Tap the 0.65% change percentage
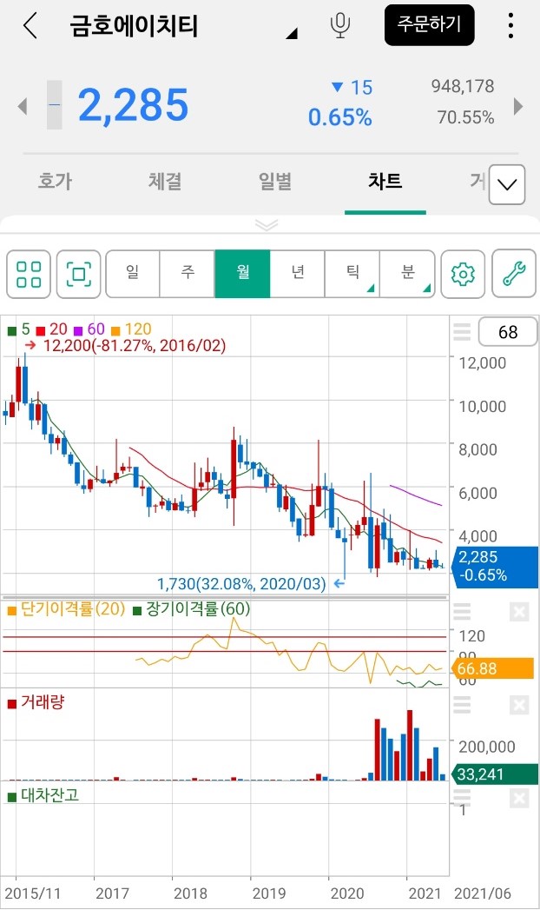This screenshot has height=910, width=540. click(x=340, y=117)
